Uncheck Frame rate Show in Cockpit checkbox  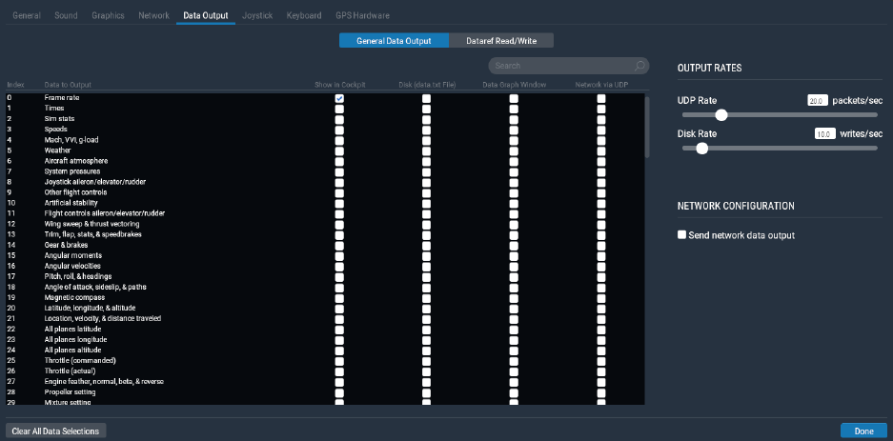(x=339, y=98)
